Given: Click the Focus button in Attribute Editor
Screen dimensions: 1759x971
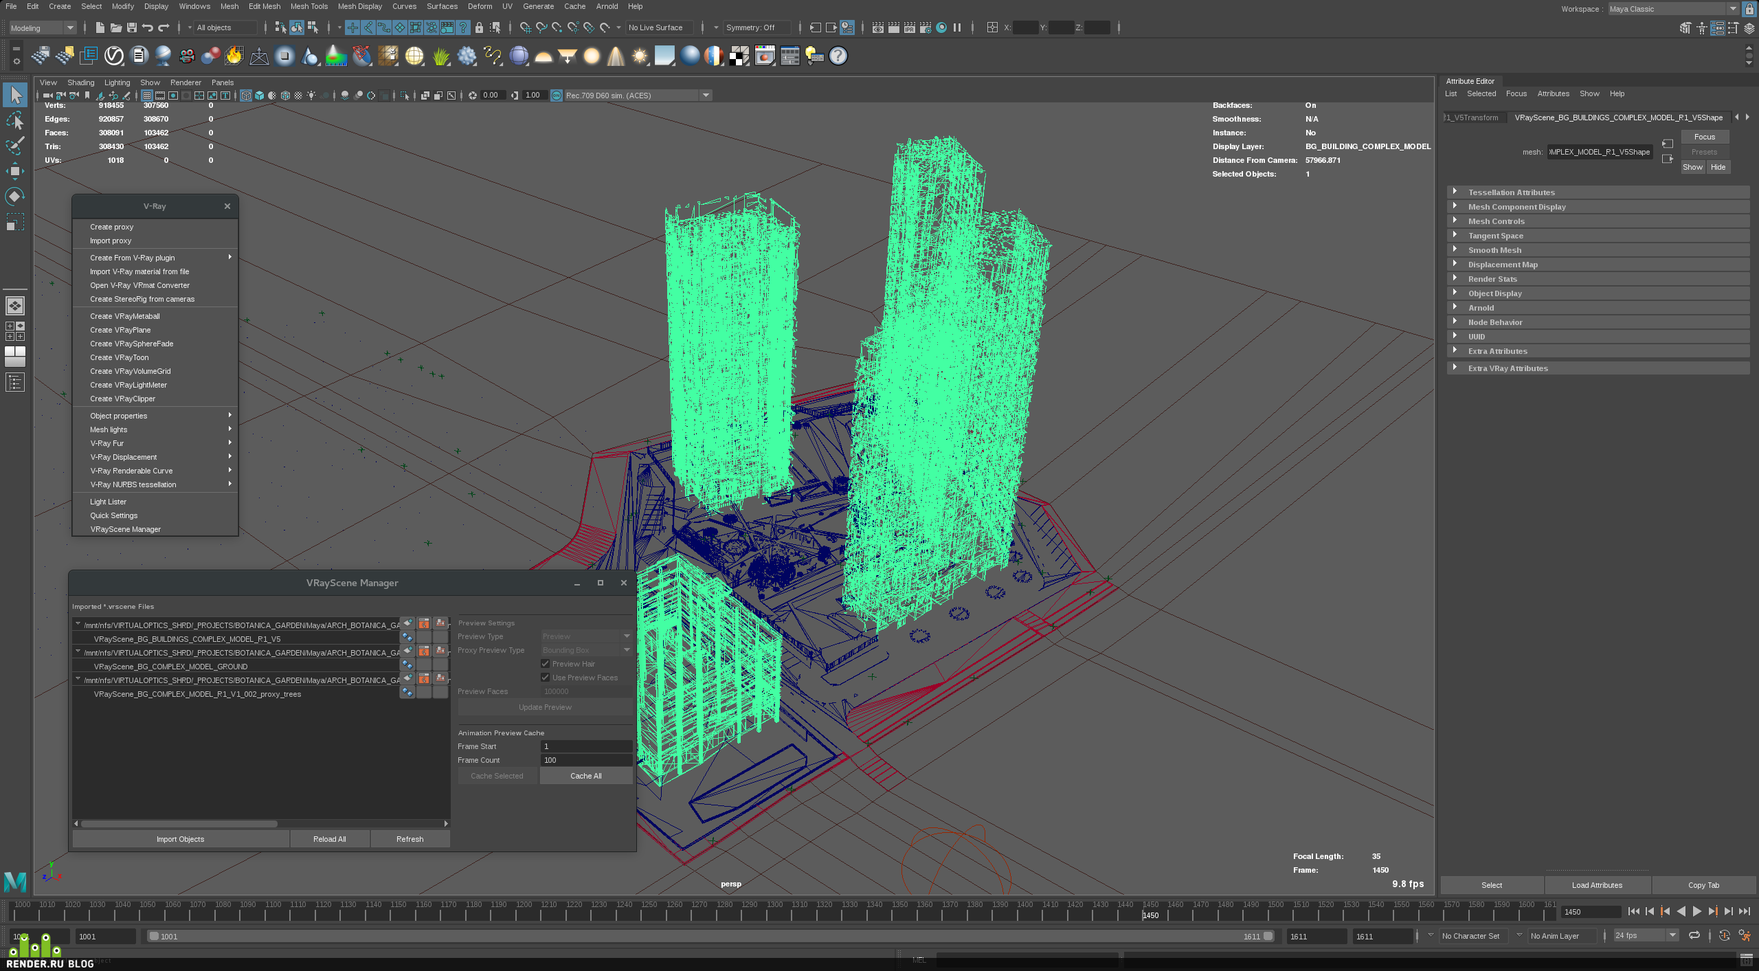Looking at the screenshot, I should (1705, 137).
